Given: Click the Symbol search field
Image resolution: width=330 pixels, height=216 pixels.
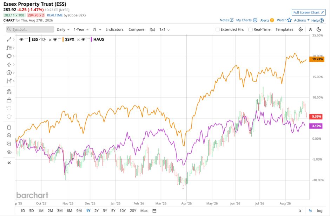Looking at the screenshot, I should click(30, 29).
